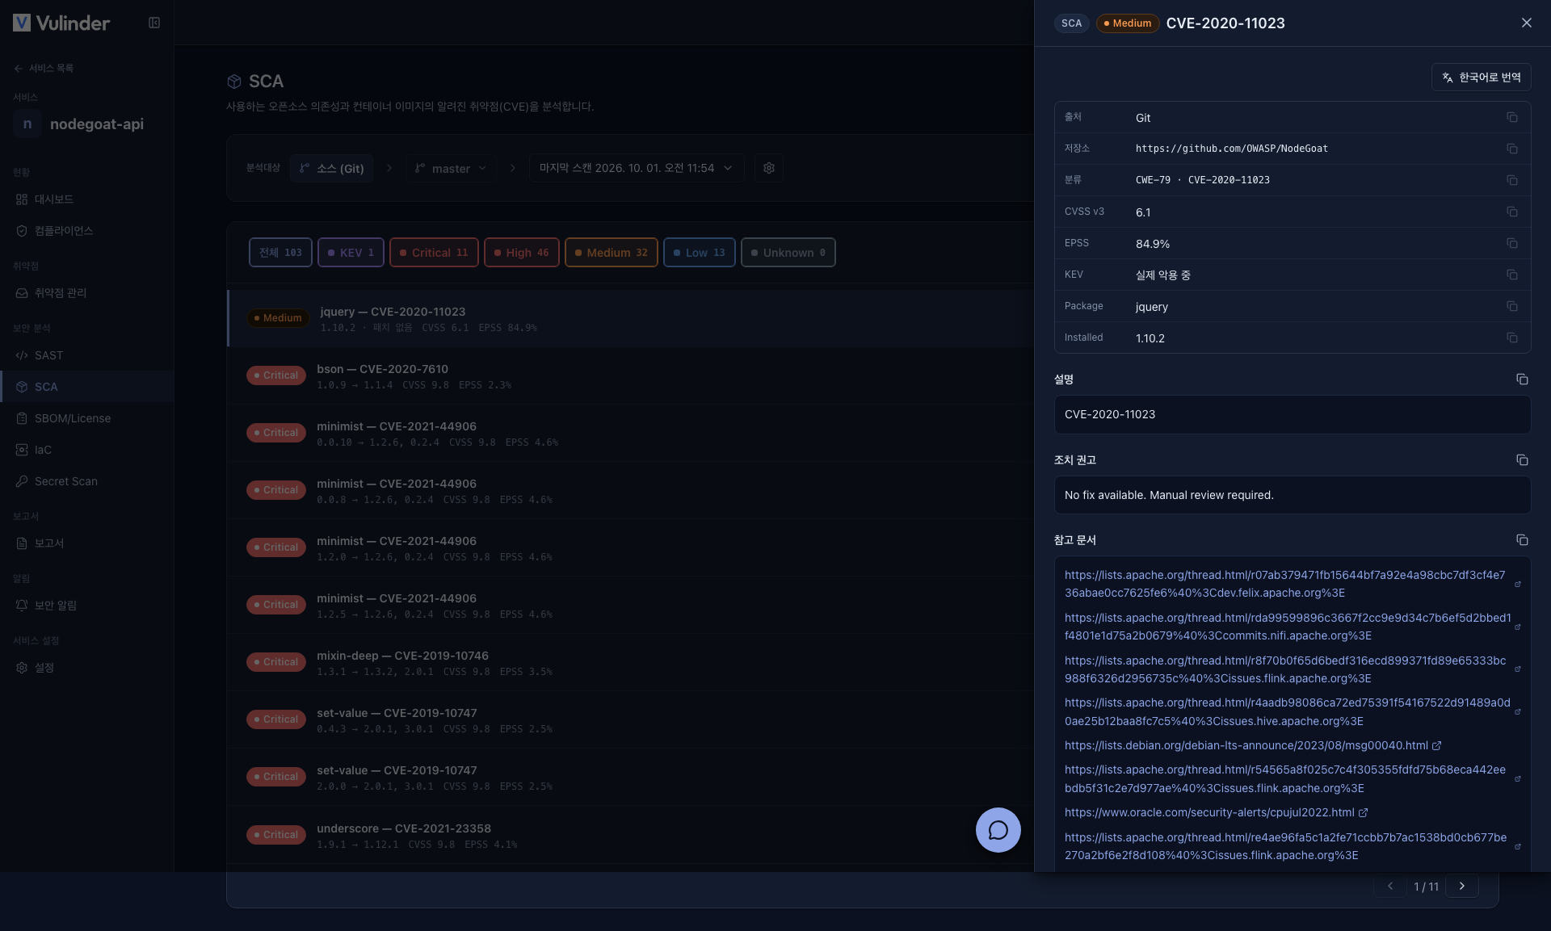Open 대시보드 in sidebar
Viewport: 1551px width, 931px height.
click(86, 199)
